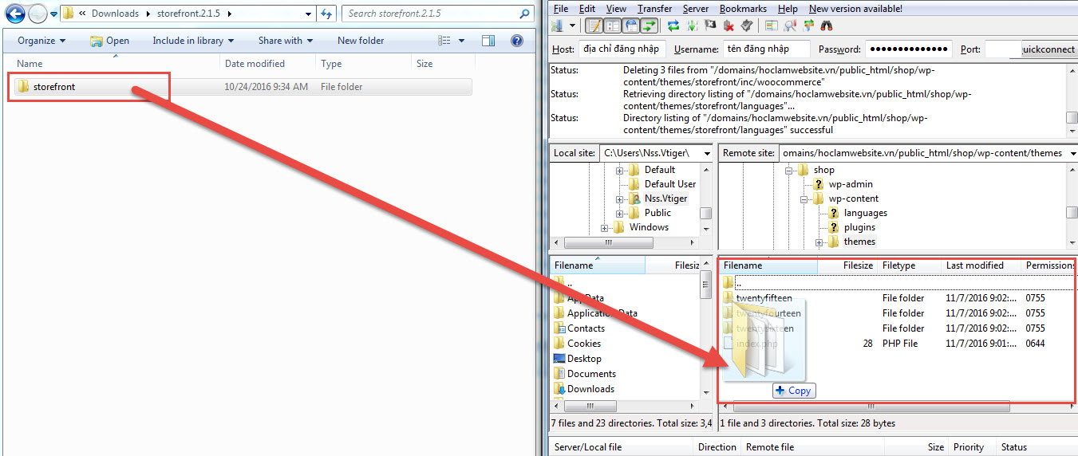Toggle directory comparison in FileZilla
Image resolution: width=1078 pixels, height=456 pixels.
790,26
